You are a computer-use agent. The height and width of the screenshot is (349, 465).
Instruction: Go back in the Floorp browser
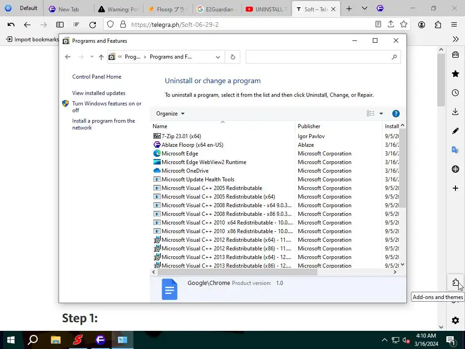(x=27, y=25)
